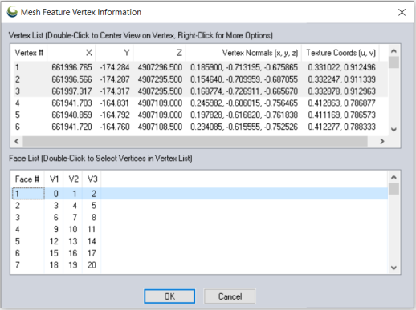This screenshot has height=310, width=416.
Task: Sort by the Vertex # column header
Action: (x=30, y=53)
